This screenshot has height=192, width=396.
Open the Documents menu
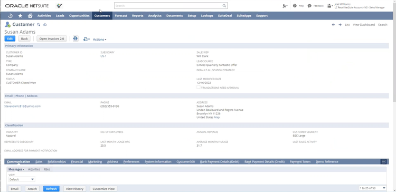pyautogui.click(x=175, y=16)
